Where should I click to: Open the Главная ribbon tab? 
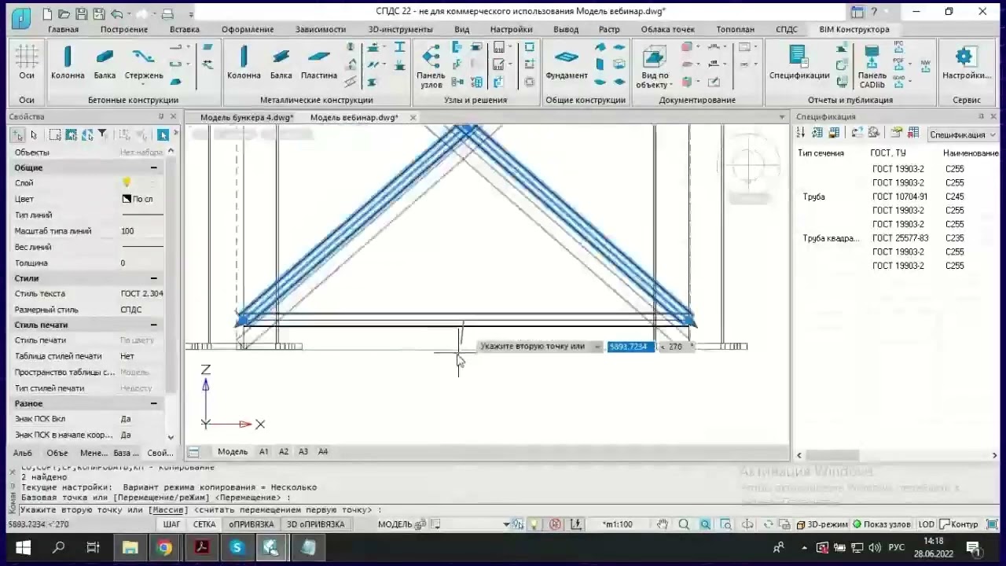[x=63, y=29]
